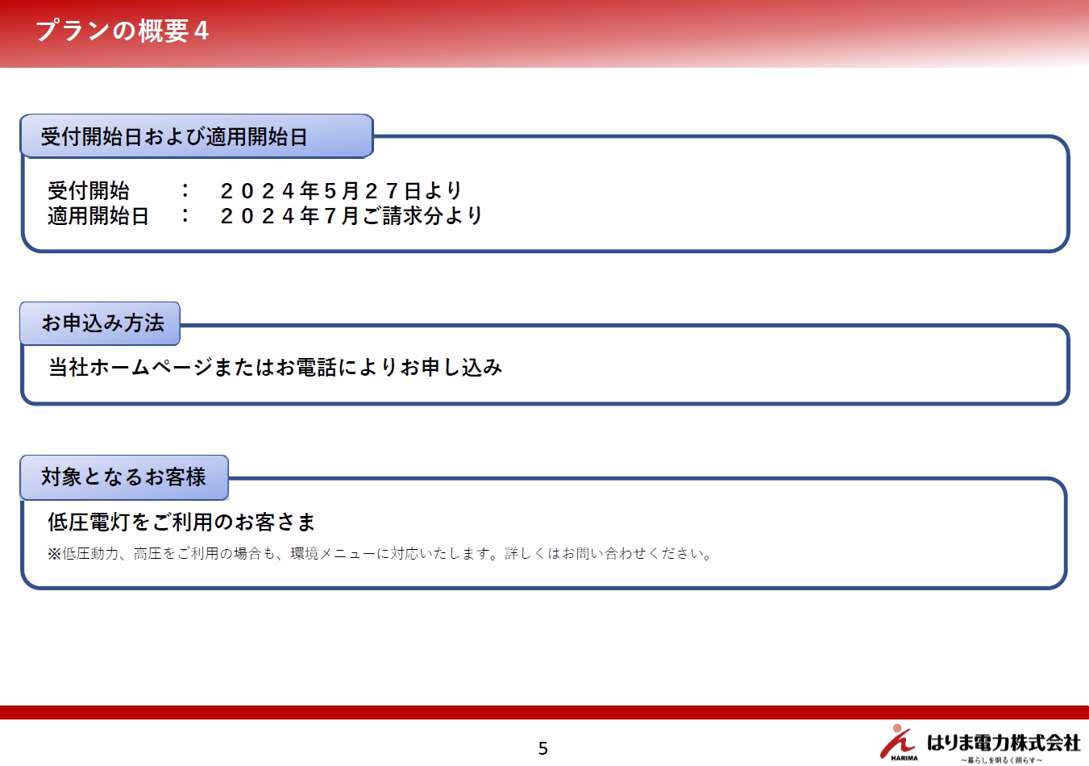This screenshot has width=1089, height=766.
Task: Click the slide title 'プランの概要４'
Action: click(122, 31)
